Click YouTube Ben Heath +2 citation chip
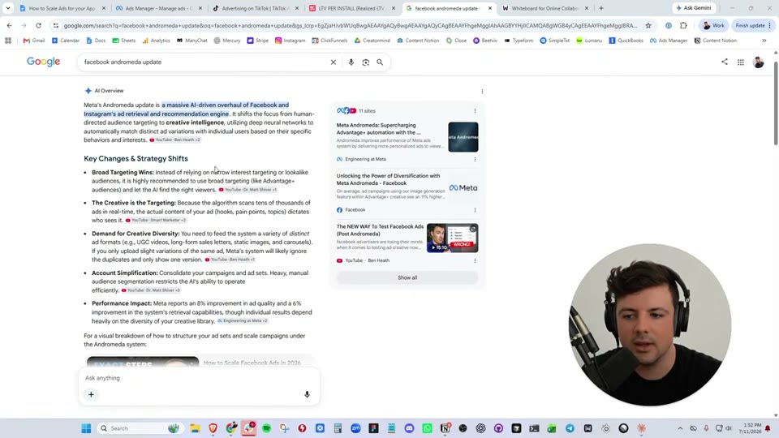The image size is (779, 438). click(175, 140)
